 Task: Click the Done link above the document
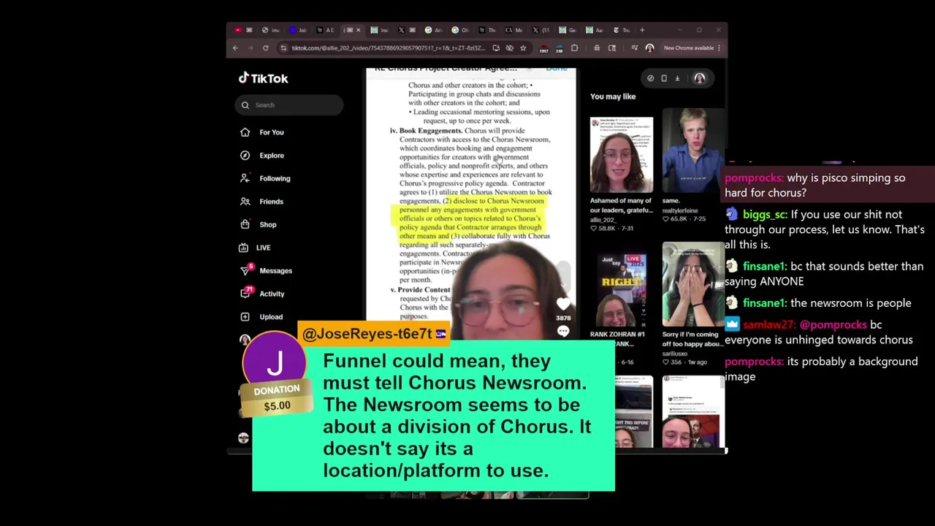click(557, 69)
